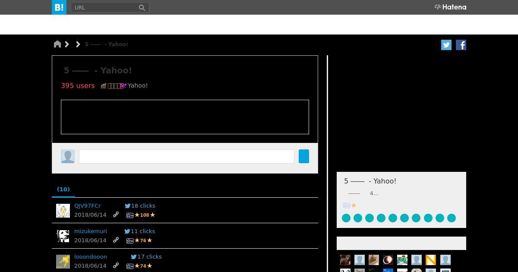
Task: Share page with the Facebook button
Action: tap(461, 45)
